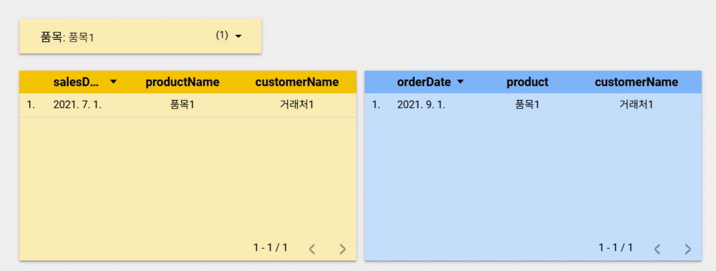The height and width of the screenshot is (271, 716).
Task: Select 거래처1 cell in yellow table
Action: [x=296, y=105]
